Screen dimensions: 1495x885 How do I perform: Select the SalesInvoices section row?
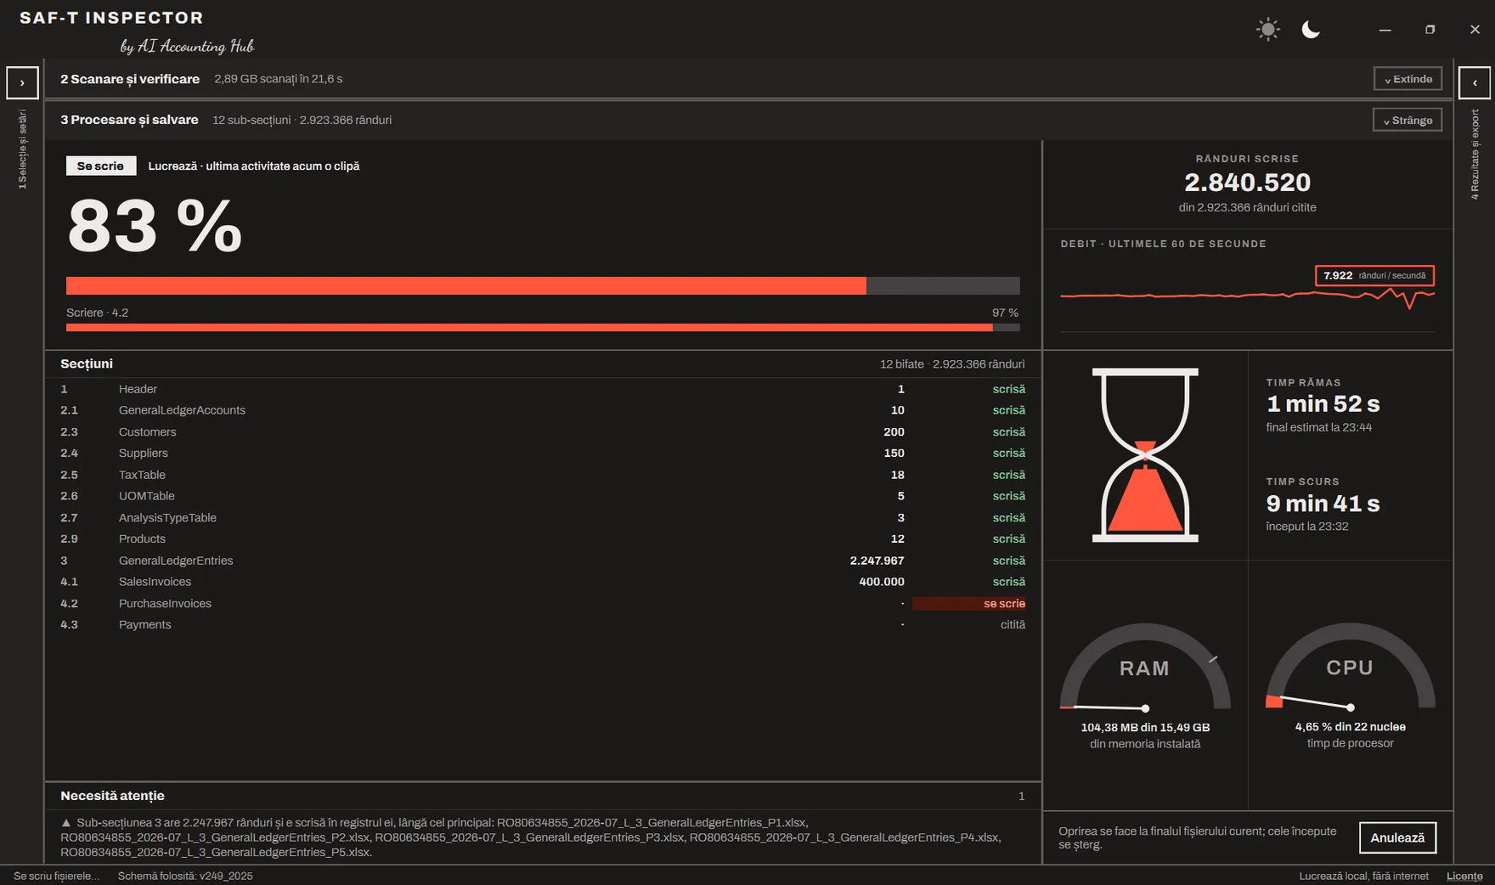point(543,582)
